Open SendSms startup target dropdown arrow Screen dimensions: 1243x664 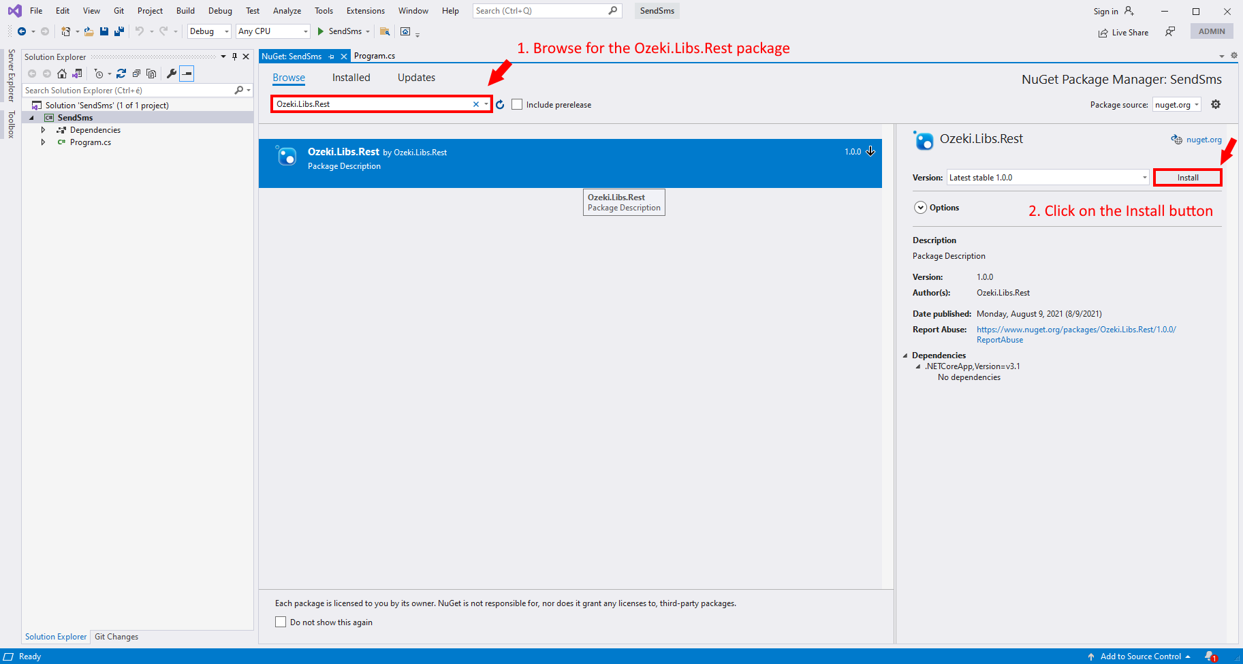(368, 31)
